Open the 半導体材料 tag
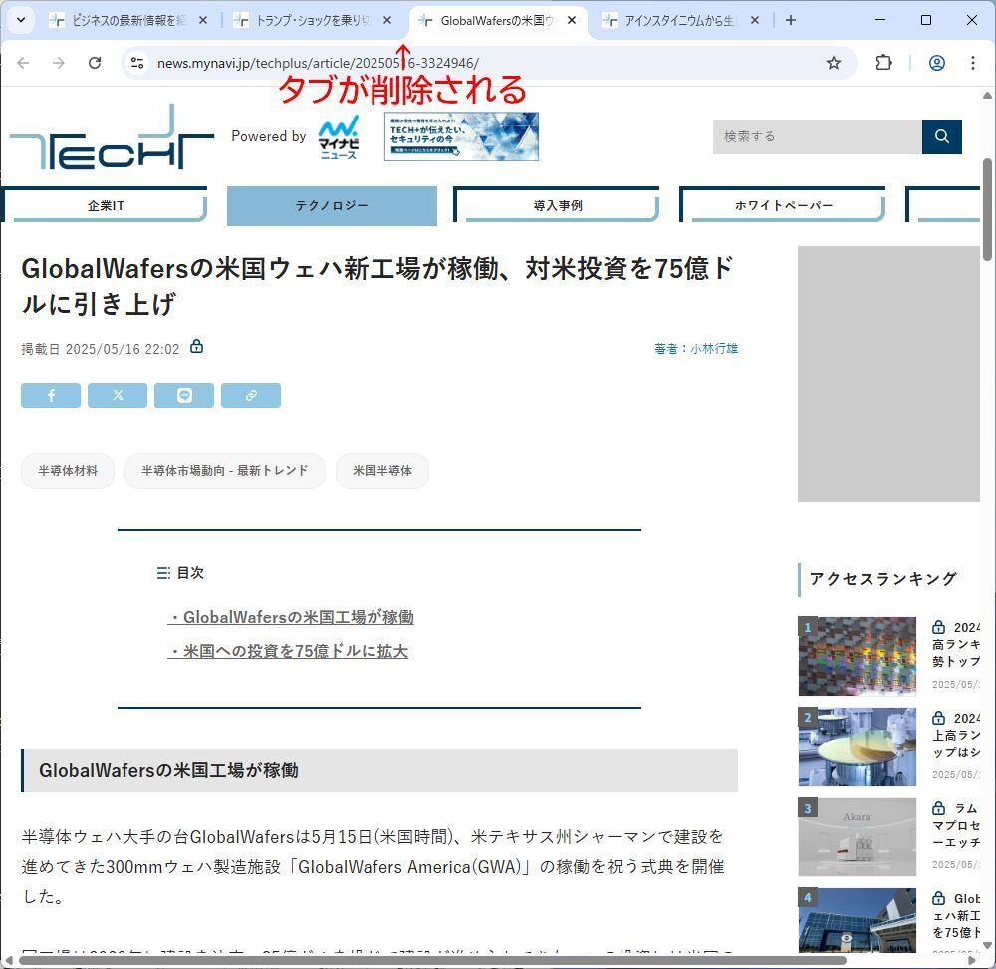Image resolution: width=996 pixels, height=969 pixels. coord(68,470)
